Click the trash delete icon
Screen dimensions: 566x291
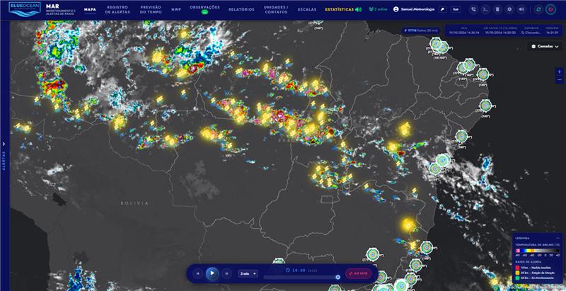point(497,9)
